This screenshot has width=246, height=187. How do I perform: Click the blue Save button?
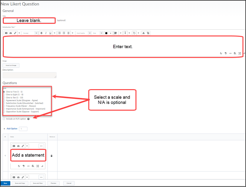(x=5, y=183)
